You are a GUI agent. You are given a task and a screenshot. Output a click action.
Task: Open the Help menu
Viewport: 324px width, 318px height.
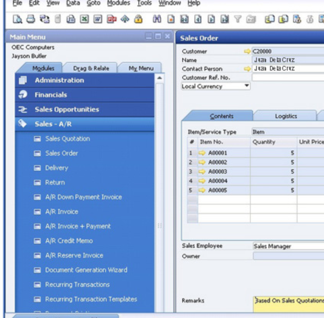pyautogui.click(x=194, y=3)
